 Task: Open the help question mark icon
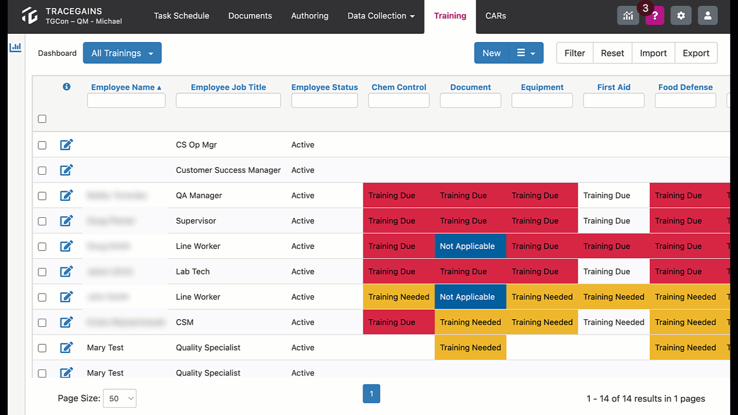(x=655, y=16)
